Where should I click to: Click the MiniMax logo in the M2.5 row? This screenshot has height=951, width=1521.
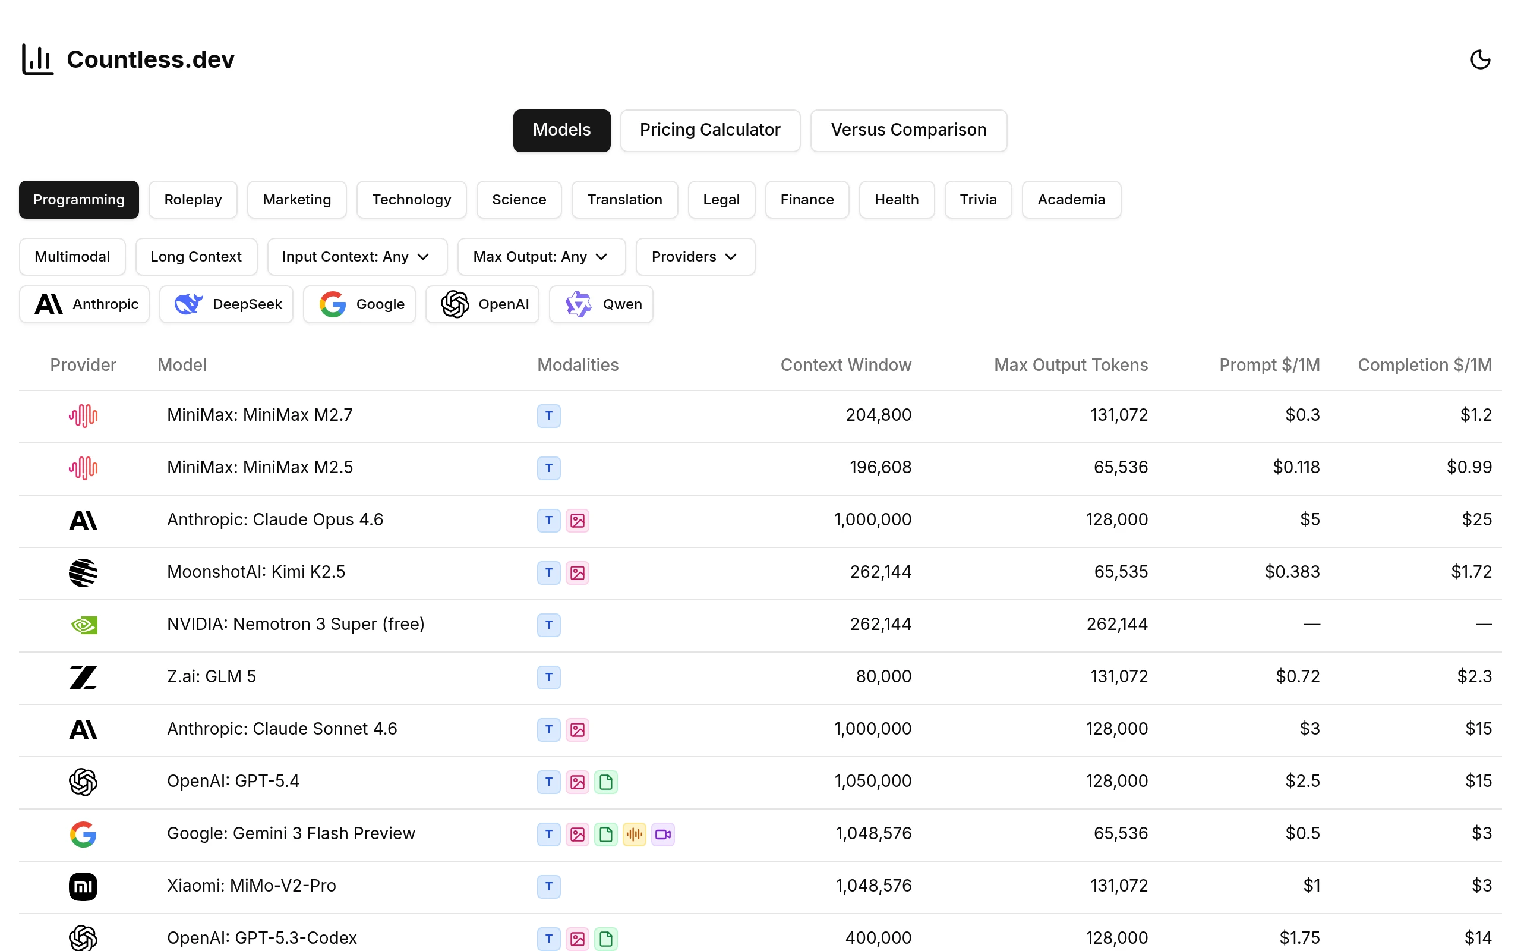click(x=83, y=468)
